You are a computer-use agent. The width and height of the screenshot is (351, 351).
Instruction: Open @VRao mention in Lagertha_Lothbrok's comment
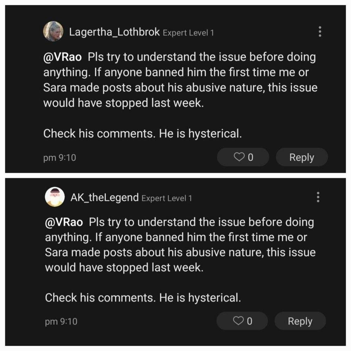[63, 57]
